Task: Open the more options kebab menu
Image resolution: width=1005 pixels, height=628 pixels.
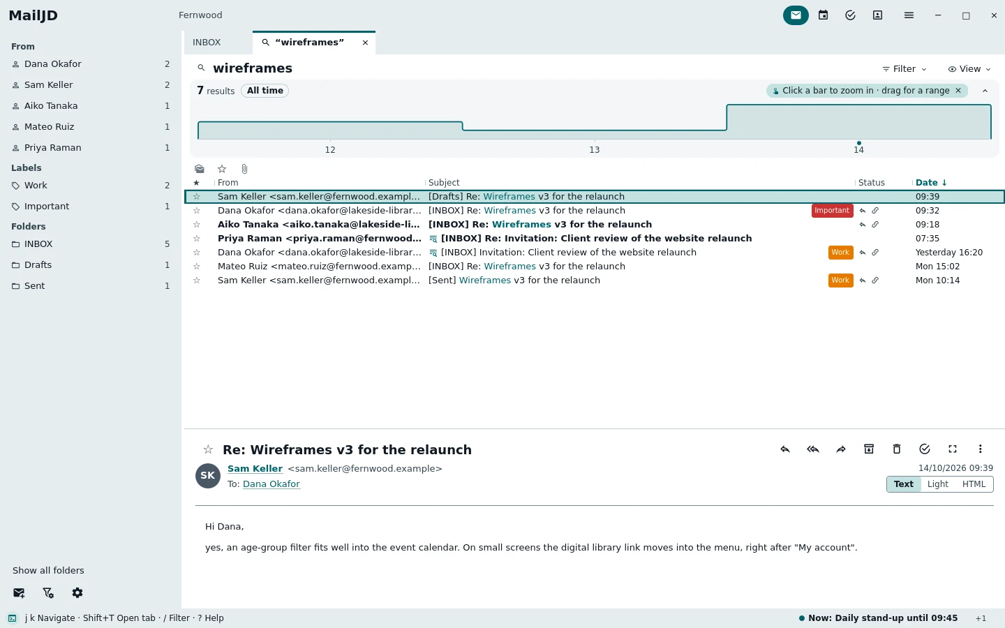Action: pos(981,449)
